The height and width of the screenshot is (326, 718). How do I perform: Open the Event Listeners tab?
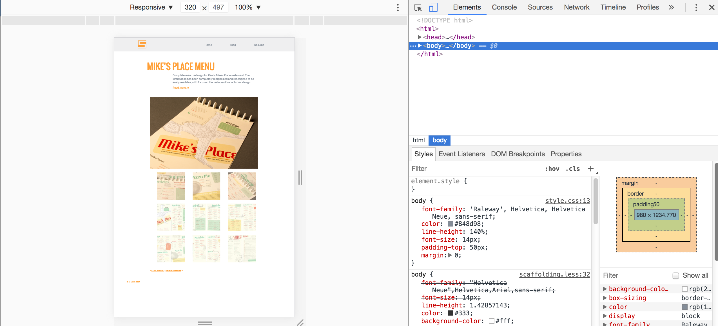[x=461, y=154]
